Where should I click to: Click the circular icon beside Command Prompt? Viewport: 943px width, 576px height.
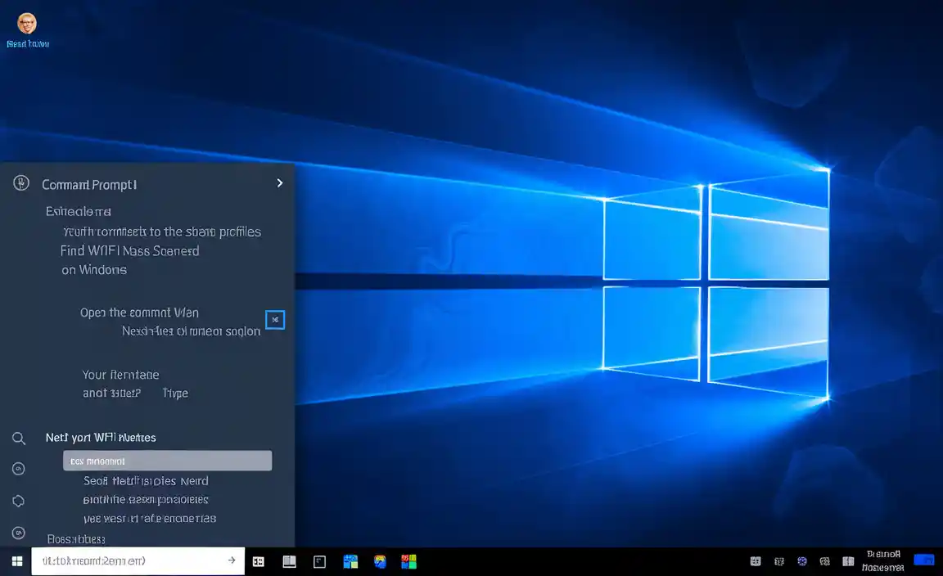pyautogui.click(x=21, y=183)
